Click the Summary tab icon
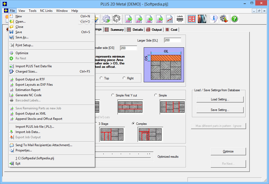The width and height of the screenshot is (269, 184). [107, 30]
